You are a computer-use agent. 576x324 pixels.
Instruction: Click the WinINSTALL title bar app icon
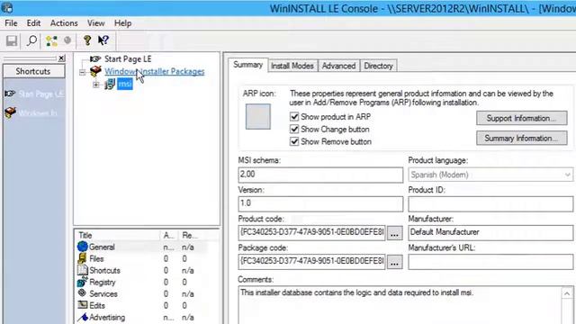6,7
